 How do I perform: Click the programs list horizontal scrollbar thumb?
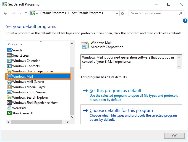36,122
